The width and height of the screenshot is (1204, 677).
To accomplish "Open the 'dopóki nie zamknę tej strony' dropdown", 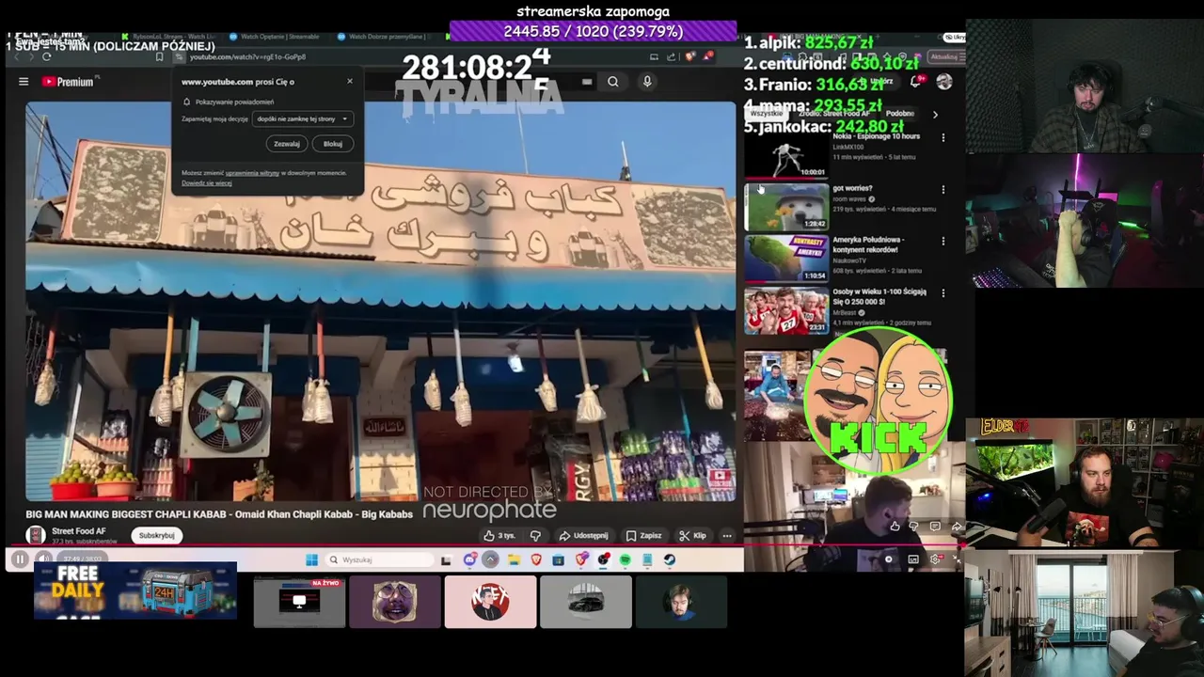I will coord(303,119).
